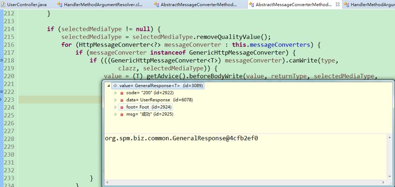Select the active AbstractMessageConverterMethod... tab
The width and height of the screenshot is (395, 187).
pyautogui.click(x=293, y=4)
